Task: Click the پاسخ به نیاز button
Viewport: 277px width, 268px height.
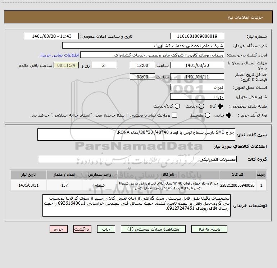Action: [x=209, y=229]
